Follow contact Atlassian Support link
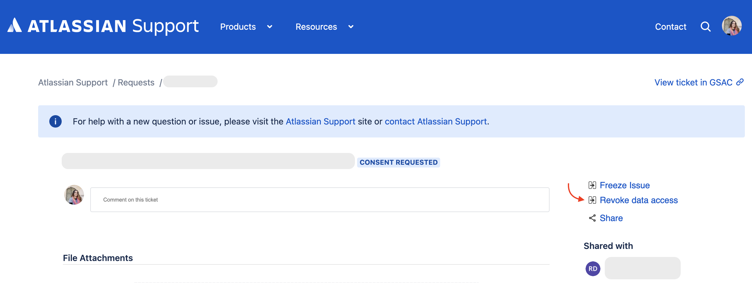The width and height of the screenshot is (752, 283). click(x=436, y=121)
